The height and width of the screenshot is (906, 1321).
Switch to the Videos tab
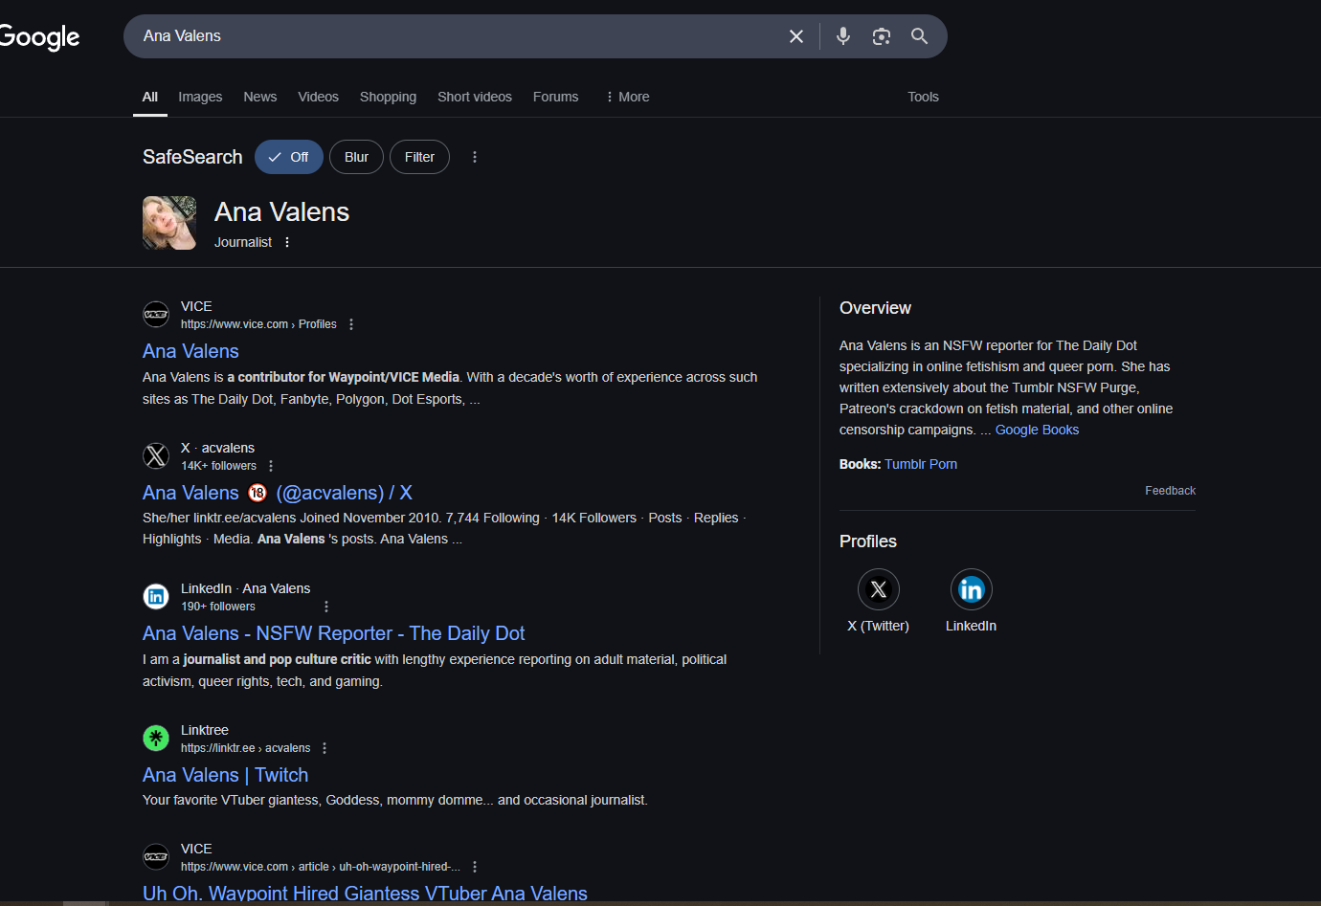pos(318,97)
